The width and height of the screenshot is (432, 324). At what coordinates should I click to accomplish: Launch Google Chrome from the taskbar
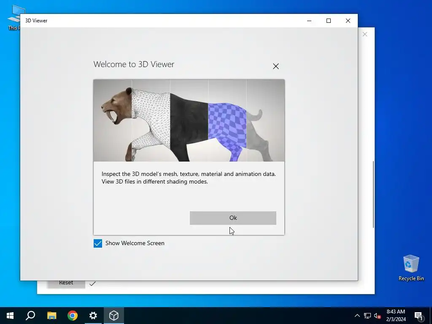point(73,316)
